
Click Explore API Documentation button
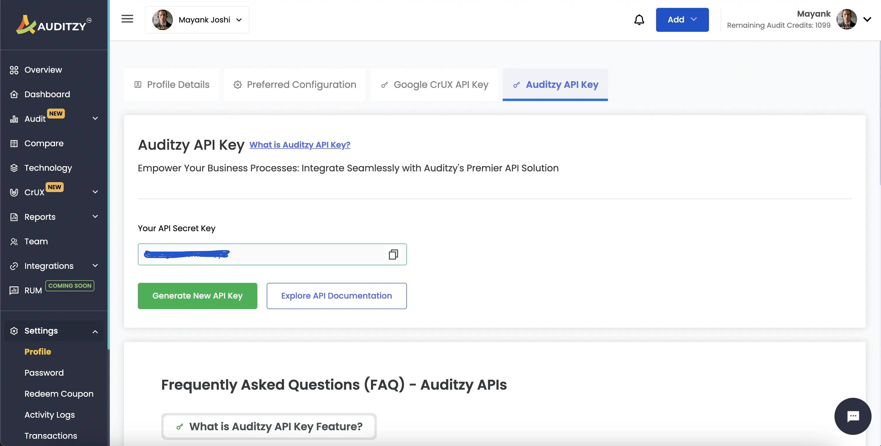(x=337, y=296)
